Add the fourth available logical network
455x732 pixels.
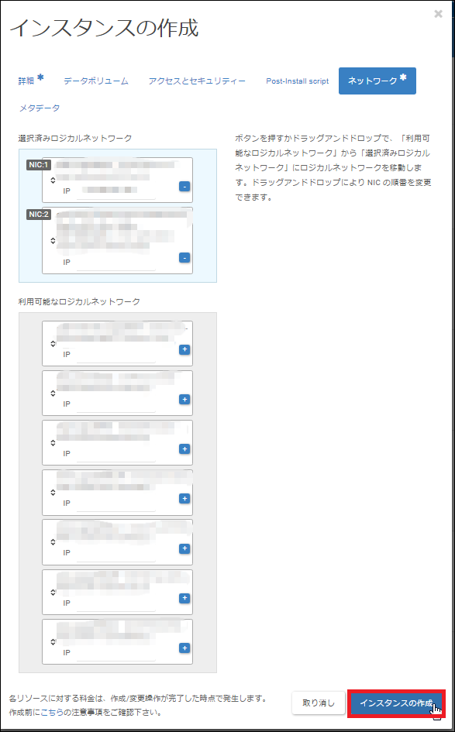pyautogui.click(x=184, y=499)
